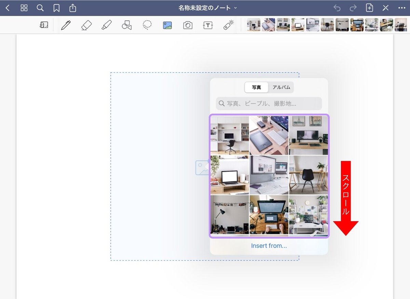Add a new page with the page-plus icon
This screenshot has height=299, width=410.
(x=369, y=8)
